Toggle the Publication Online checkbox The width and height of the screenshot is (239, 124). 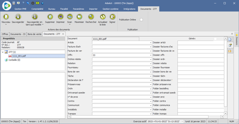pyautogui.click(x=141, y=20)
